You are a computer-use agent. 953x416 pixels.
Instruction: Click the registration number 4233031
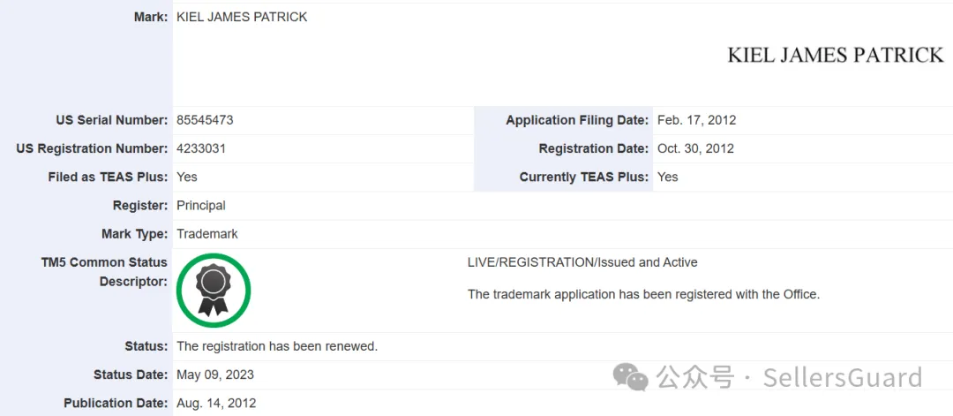click(x=201, y=148)
